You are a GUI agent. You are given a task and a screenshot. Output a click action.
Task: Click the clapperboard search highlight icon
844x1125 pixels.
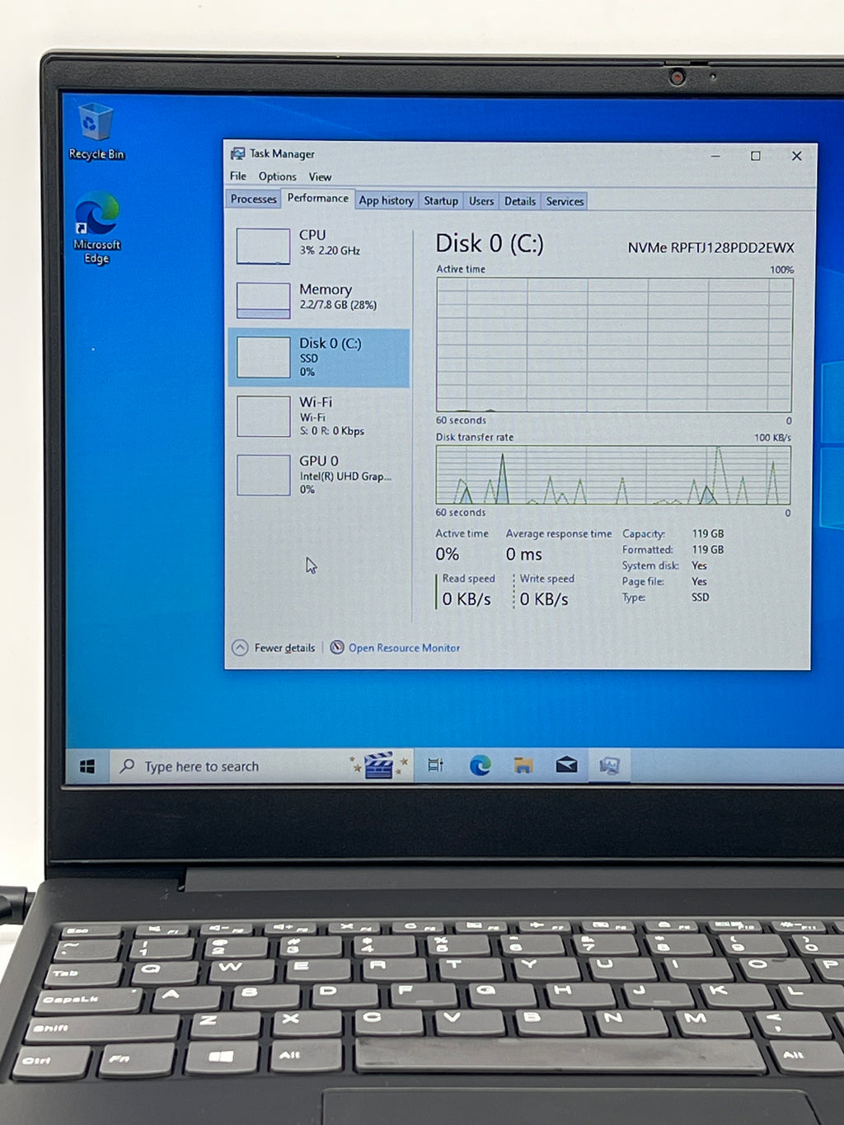pos(379,765)
